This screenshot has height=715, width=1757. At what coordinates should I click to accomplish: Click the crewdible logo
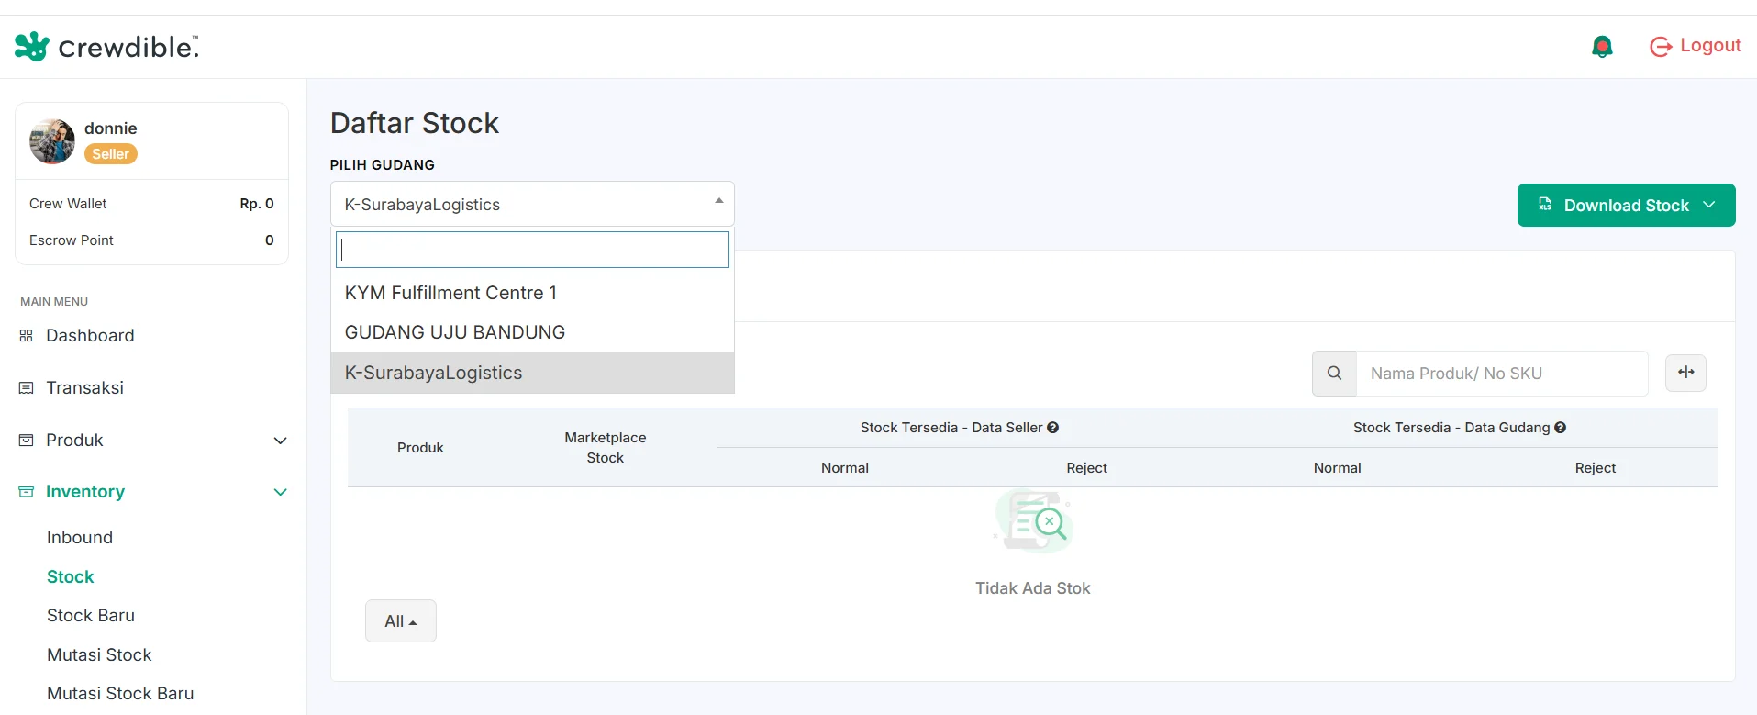[x=106, y=46]
